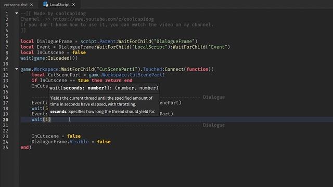Close the LocalScript tab

click(x=73, y=5)
